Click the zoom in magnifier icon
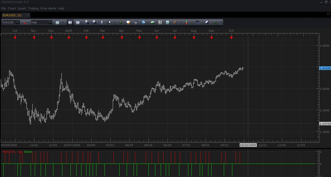 pos(86,22)
